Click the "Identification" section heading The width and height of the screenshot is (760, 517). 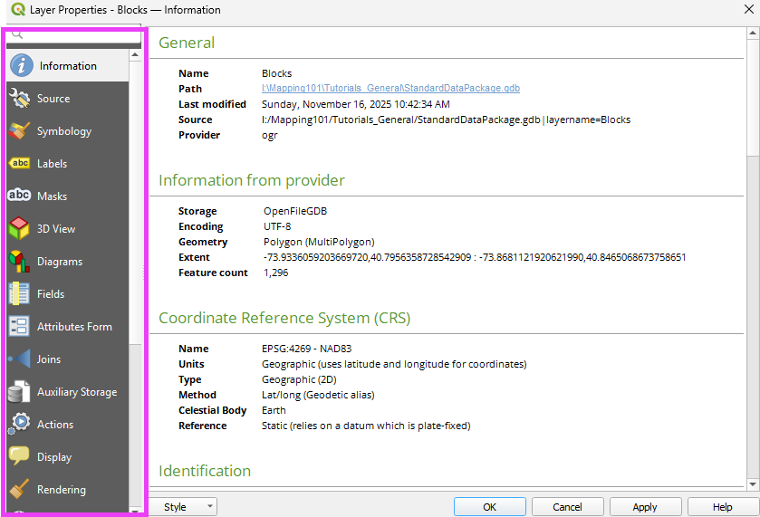[x=205, y=471]
